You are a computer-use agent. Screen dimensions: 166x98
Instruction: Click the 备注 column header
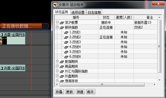click(x=145, y=17)
